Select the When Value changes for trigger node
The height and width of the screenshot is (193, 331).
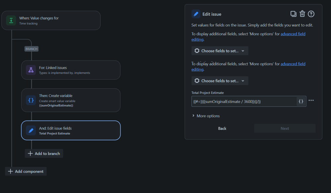pos(51,20)
